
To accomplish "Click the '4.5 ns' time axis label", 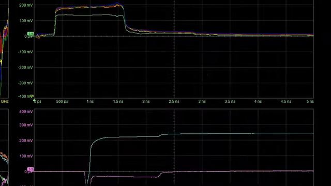I will click(286, 101).
